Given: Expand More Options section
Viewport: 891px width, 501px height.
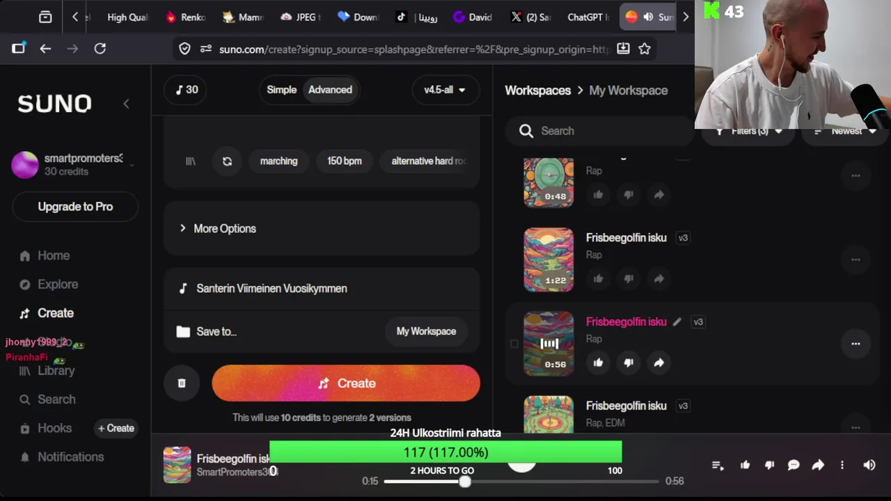Looking at the screenshot, I should (322, 228).
